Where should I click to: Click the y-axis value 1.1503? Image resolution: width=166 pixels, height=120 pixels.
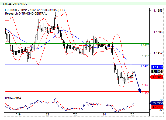tap(158, 32)
